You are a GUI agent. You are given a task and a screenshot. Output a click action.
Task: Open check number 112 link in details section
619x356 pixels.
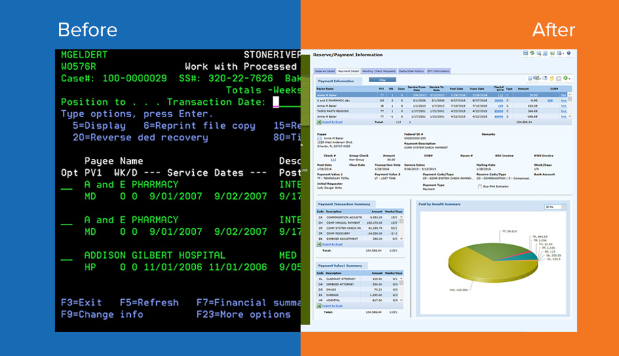point(333,160)
